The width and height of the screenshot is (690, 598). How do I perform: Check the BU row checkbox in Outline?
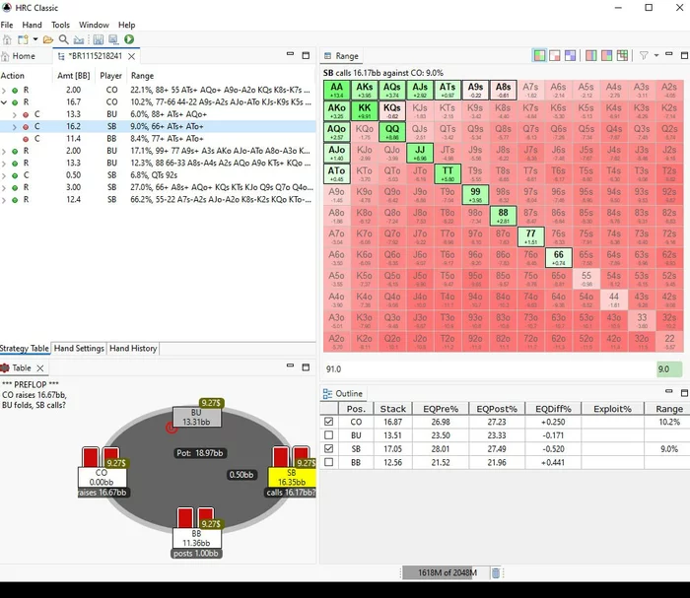point(328,435)
